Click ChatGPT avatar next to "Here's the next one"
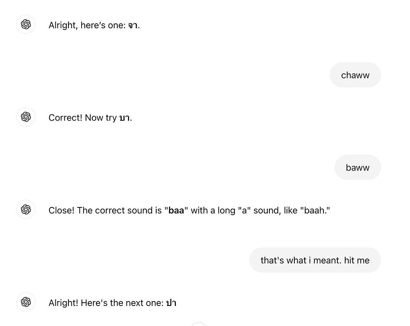410x326 pixels. 25,302
